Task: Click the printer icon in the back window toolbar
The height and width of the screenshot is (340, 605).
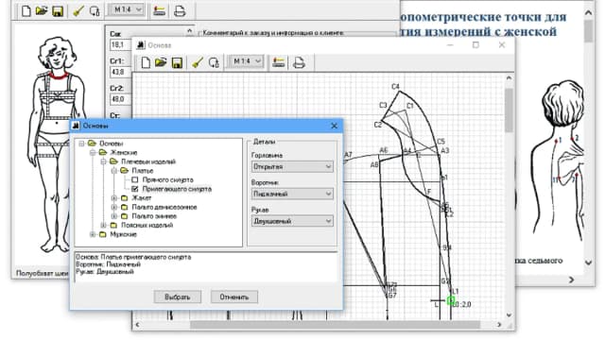Action: click(x=180, y=10)
